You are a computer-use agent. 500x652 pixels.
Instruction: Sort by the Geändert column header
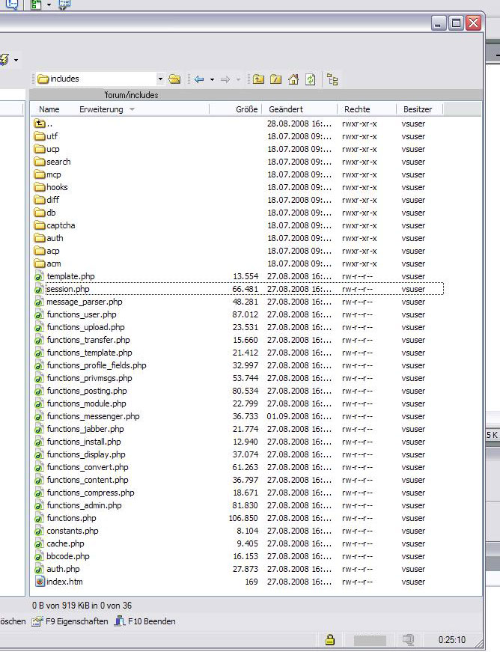285,109
